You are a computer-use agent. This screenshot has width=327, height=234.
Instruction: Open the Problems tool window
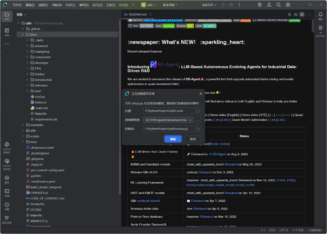point(7,206)
